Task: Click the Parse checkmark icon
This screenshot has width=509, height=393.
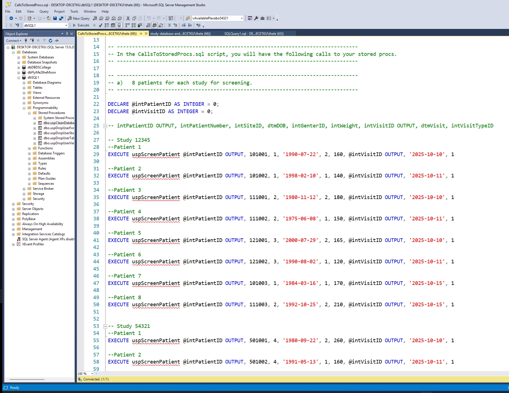Action: coord(100,25)
